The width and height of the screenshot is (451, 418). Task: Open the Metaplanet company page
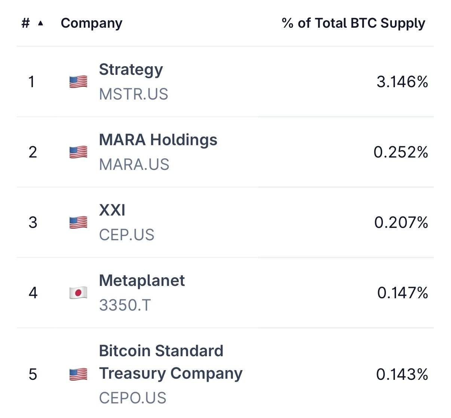point(142,281)
